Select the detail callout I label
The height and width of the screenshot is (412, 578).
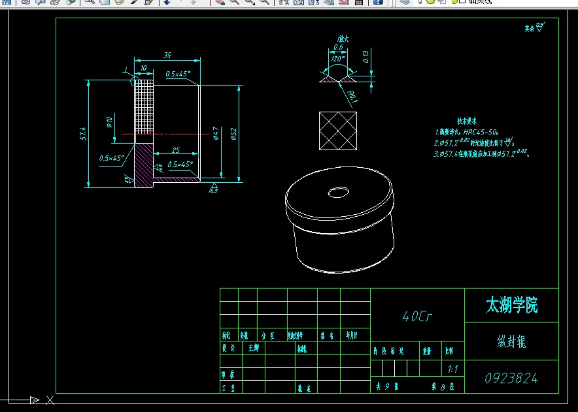pos(126,70)
